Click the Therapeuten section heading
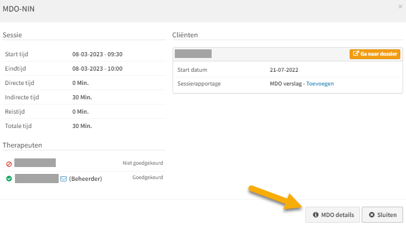Screen dimensions: 406x225 pos(22,145)
